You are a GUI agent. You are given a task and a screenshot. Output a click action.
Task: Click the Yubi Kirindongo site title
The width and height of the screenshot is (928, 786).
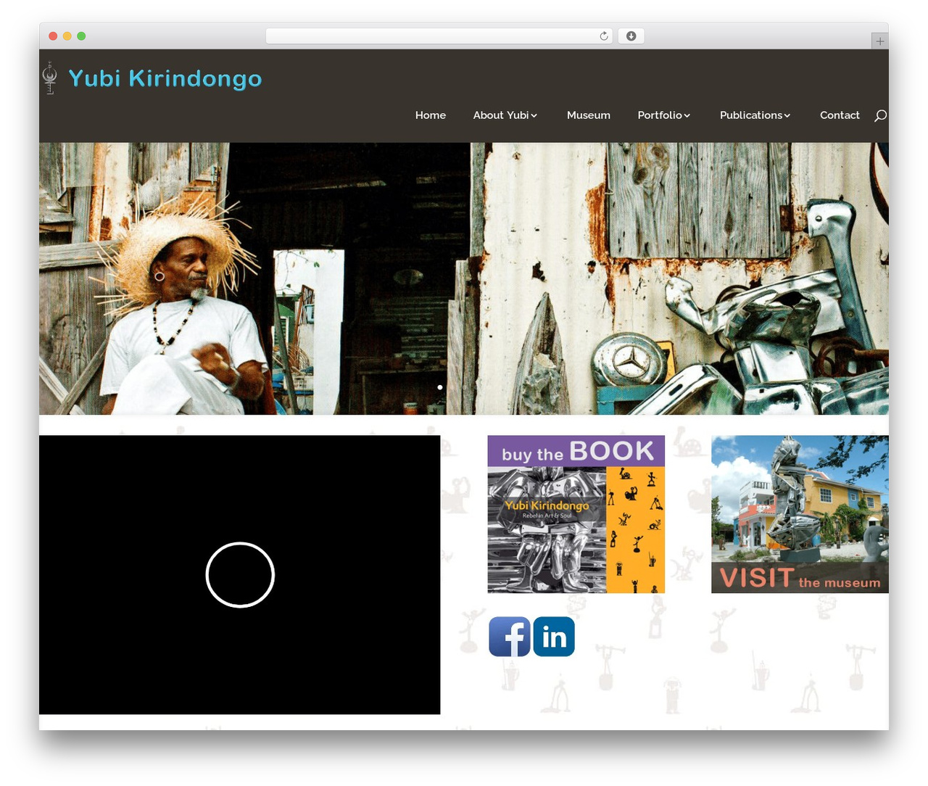pos(165,78)
